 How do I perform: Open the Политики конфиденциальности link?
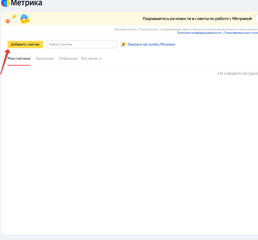[199, 33]
